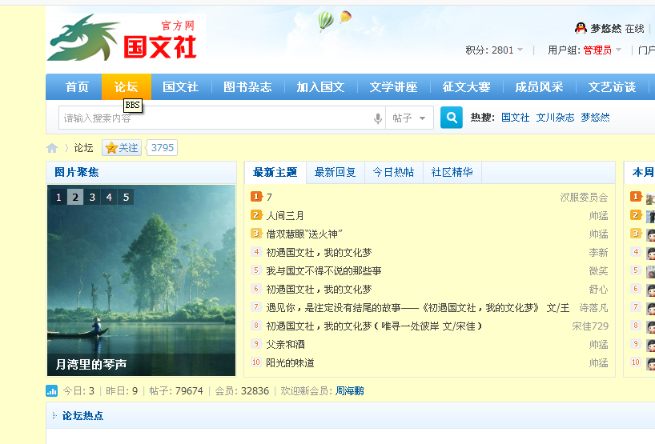
Task: Click the statistics bar chart icon
Action: click(51, 391)
